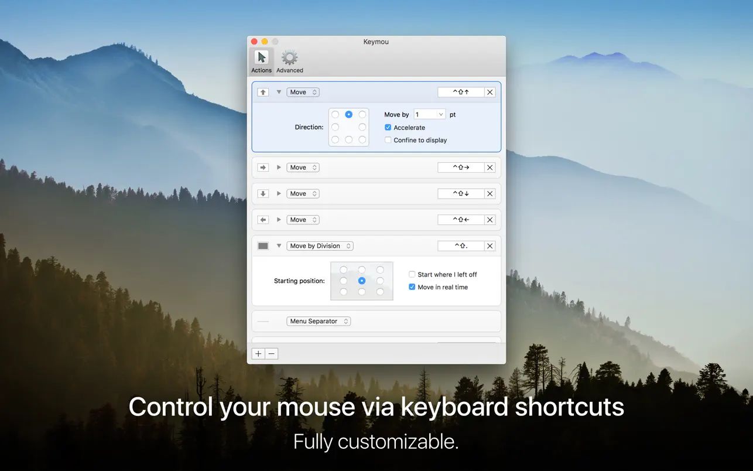Open the Move by Division action dropdown

[x=320, y=245]
